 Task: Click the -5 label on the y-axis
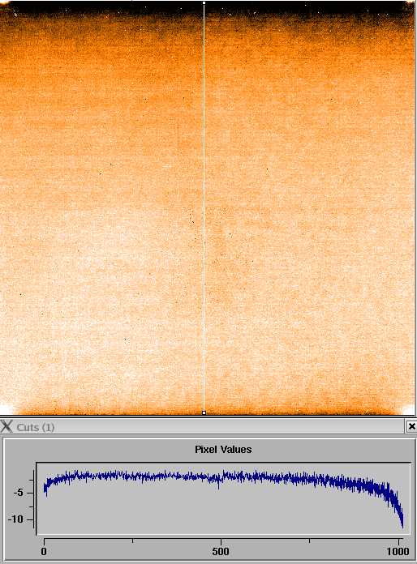(x=19, y=493)
